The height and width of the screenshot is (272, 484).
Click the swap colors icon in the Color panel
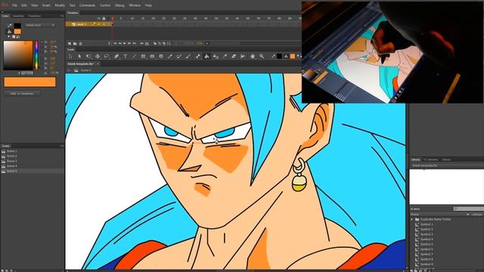pos(18,37)
